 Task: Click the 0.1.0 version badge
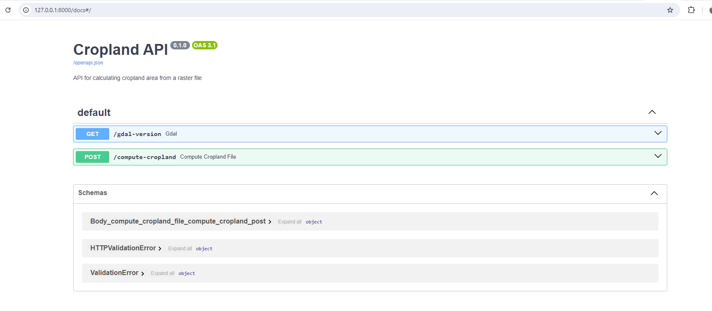180,45
